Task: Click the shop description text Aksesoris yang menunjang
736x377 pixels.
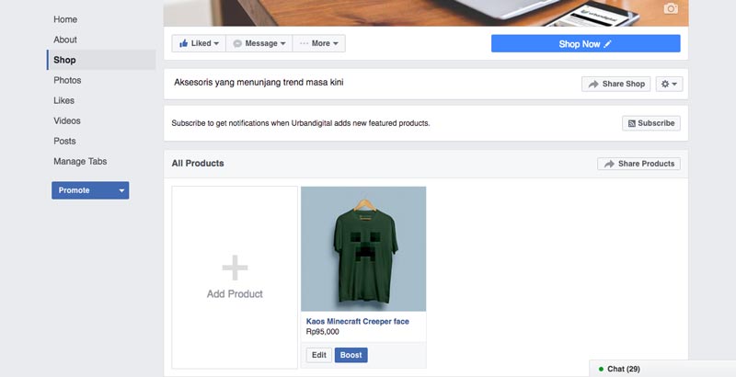Action: click(259, 83)
